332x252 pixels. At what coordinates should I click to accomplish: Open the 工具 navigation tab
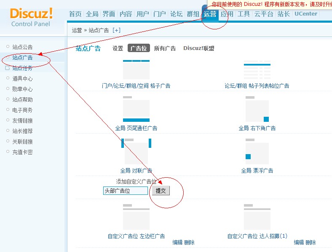tap(244, 14)
